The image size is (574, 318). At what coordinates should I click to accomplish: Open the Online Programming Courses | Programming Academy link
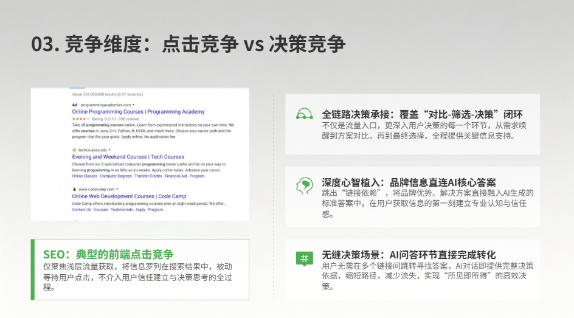(139, 112)
